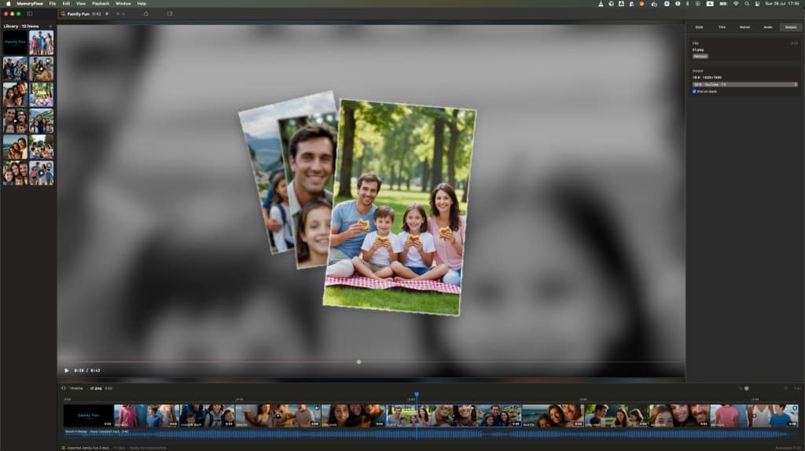Open the Audio tab
This screenshot has height=451, width=805.
tap(767, 27)
